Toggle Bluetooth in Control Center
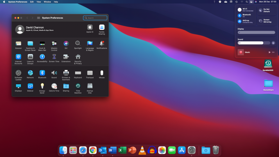Screen dimensions: 279x157 click(x=240, y=16)
